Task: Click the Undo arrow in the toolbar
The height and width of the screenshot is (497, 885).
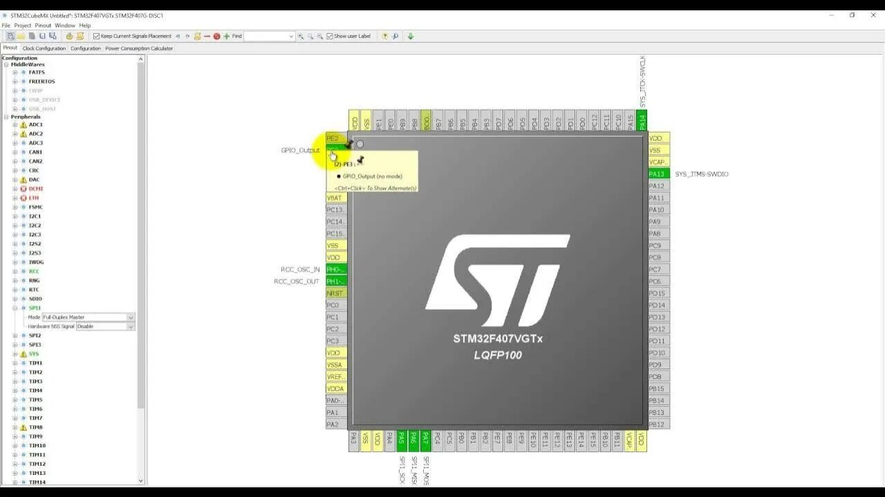Action: [x=178, y=36]
